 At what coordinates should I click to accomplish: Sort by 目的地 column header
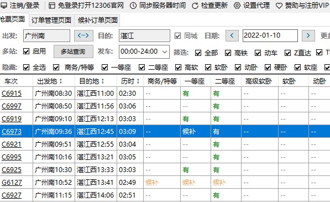coord(96,81)
